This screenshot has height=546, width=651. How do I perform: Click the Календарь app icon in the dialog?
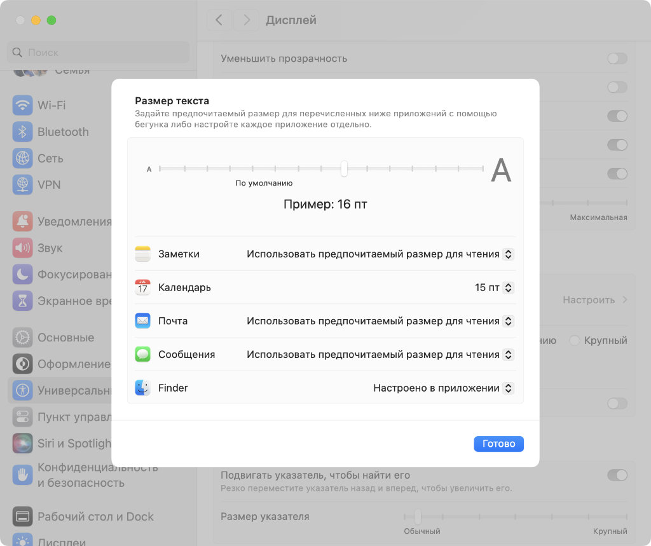[142, 287]
